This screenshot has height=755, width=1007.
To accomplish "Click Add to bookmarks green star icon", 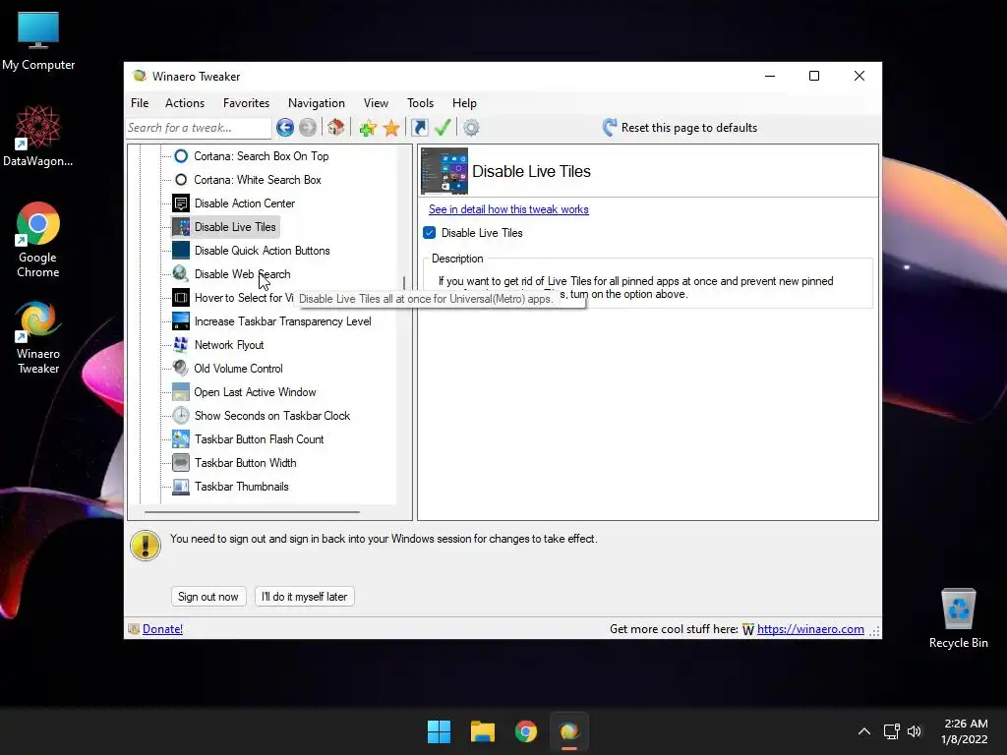I will pos(368,129).
